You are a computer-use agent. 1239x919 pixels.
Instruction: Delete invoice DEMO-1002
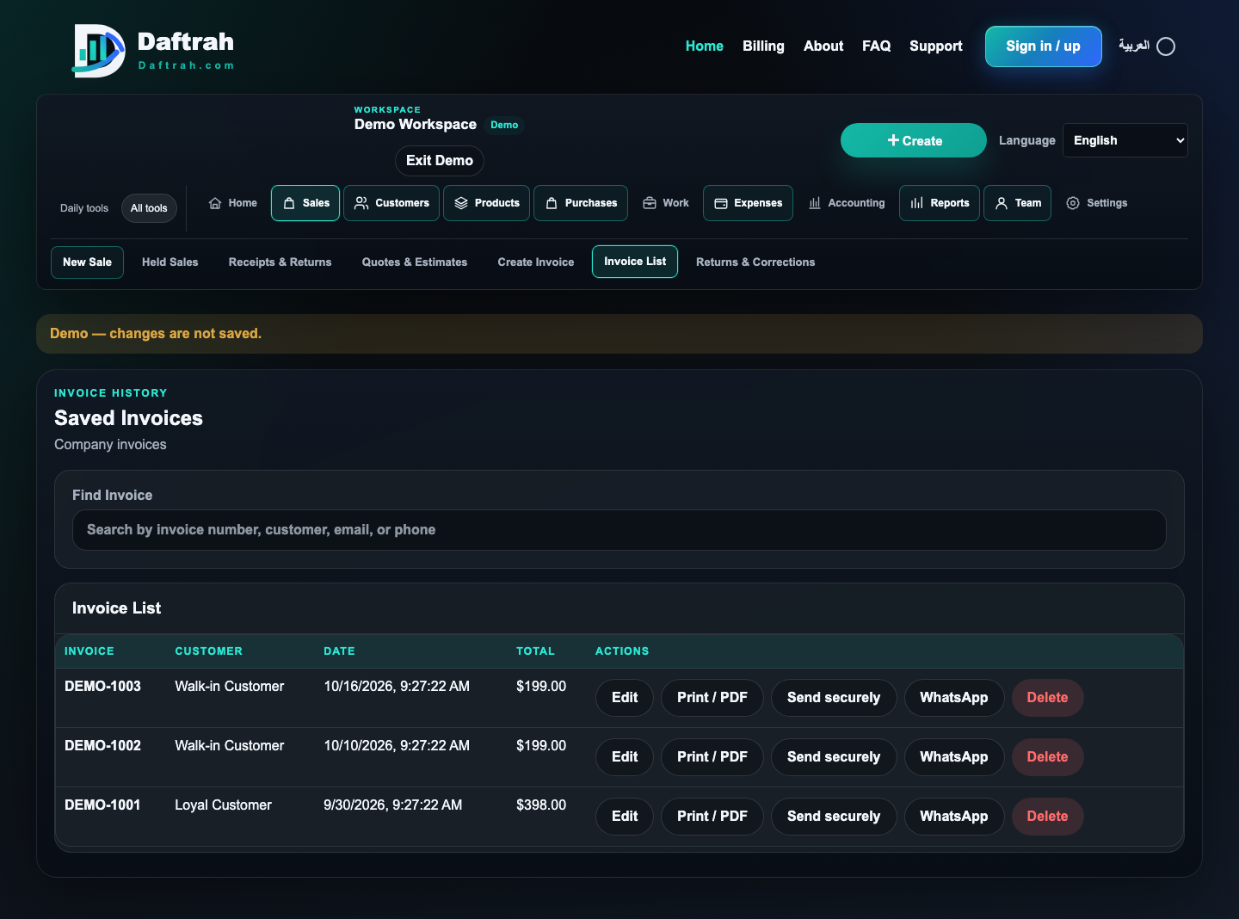[x=1047, y=757]
